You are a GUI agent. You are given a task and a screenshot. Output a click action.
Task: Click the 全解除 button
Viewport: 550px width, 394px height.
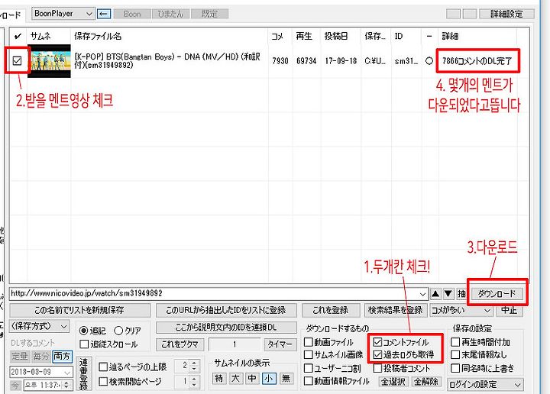point(426,381)
